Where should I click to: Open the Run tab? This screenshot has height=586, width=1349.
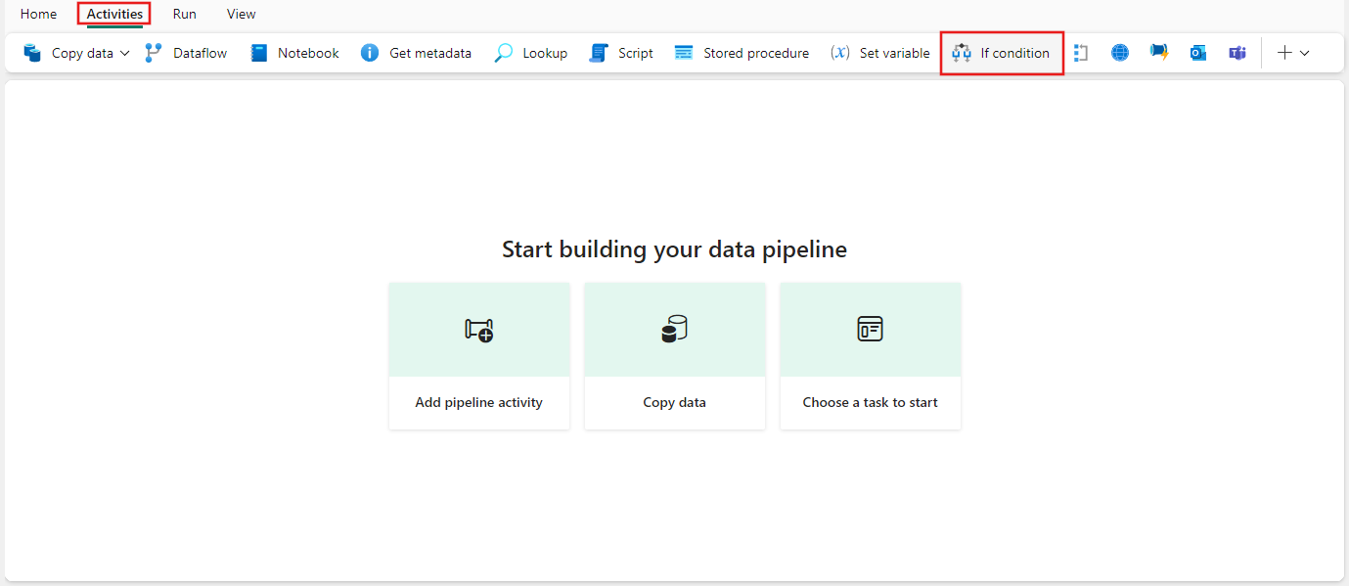pos(185,14)
